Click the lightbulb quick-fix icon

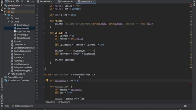pyautogui.click(x=47, y=80)
